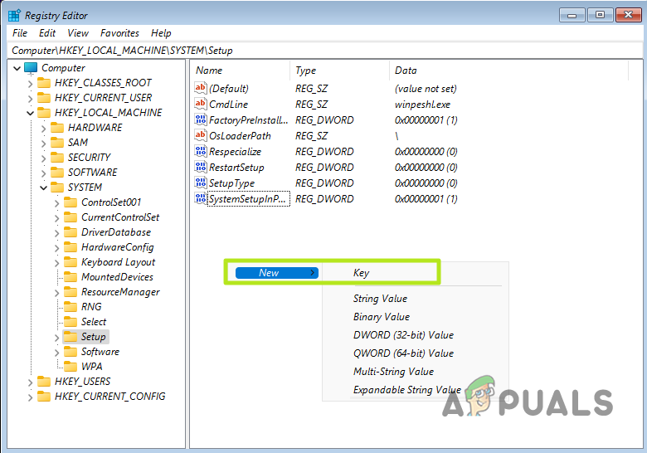This screenshot has height=453, width=647.
Task: Expand the HKEY_CLASSES_ROOT node arrow
Action: [x=30, y=84]
